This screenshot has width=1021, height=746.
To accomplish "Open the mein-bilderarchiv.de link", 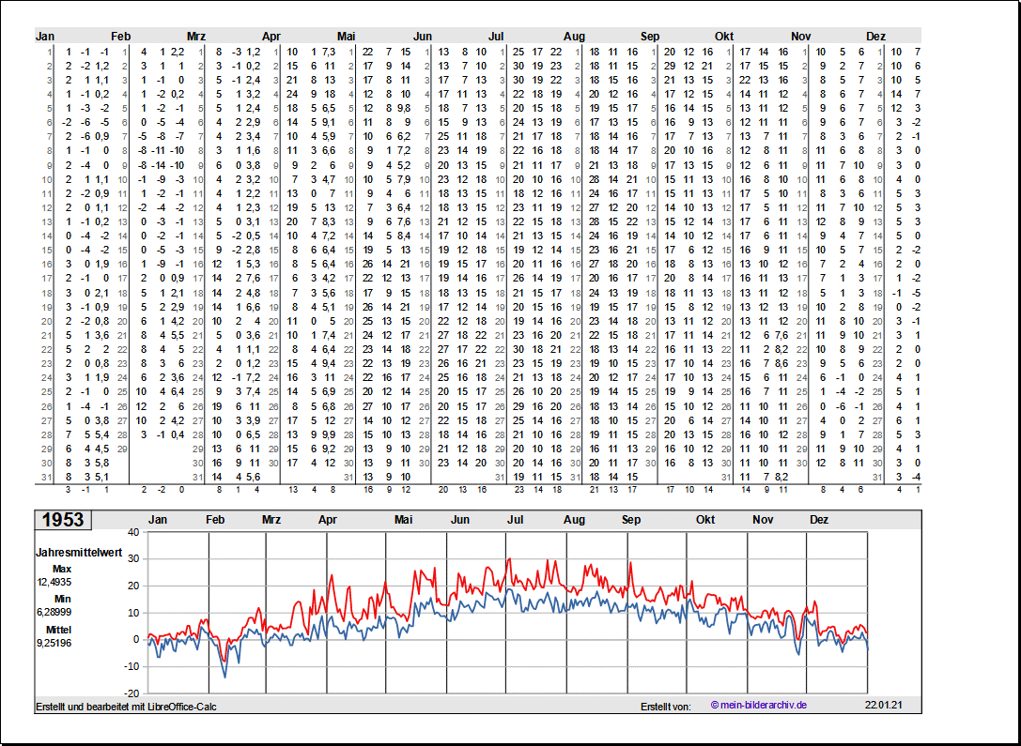I will [759, 706].
